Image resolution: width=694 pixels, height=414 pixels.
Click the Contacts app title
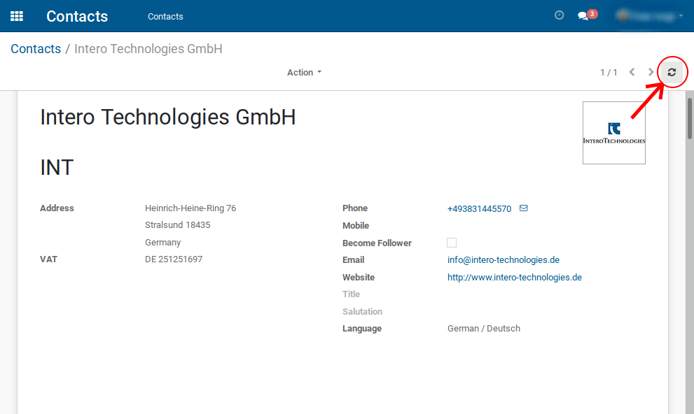pos(77,16)
